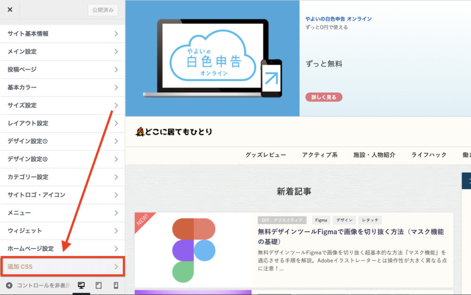Select グッズレビュー in the navigation menu

(266, 155)
